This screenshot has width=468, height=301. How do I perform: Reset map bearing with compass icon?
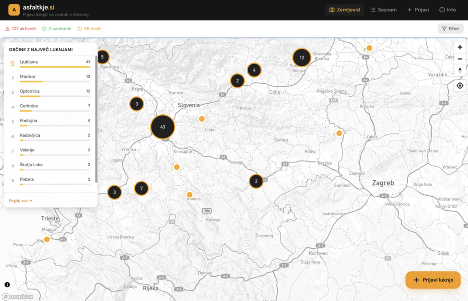click(x=460, y=70)
